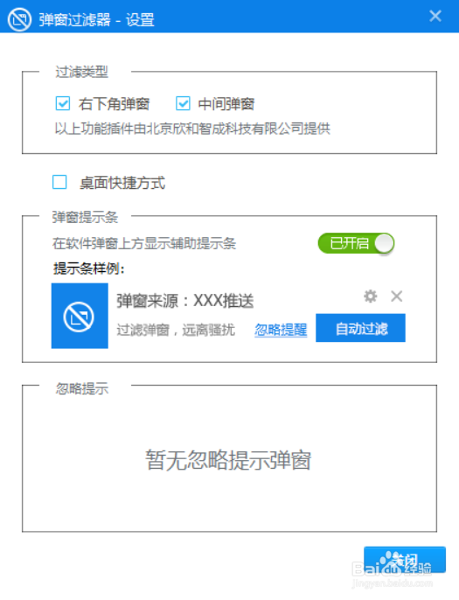Click the 自动过滤 button
Viewport: 459px width, 600px height.
(x=360, y=328)
